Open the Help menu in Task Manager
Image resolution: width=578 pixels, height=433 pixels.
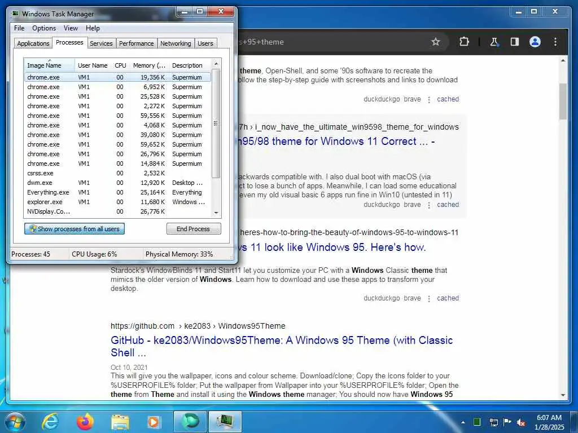93,28
